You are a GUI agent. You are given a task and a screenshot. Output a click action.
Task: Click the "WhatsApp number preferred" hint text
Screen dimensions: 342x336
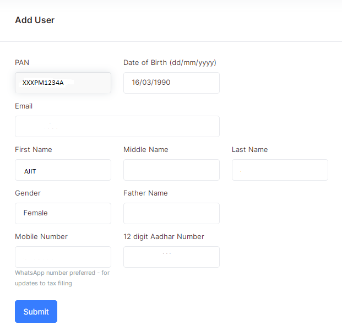(62, 273)
